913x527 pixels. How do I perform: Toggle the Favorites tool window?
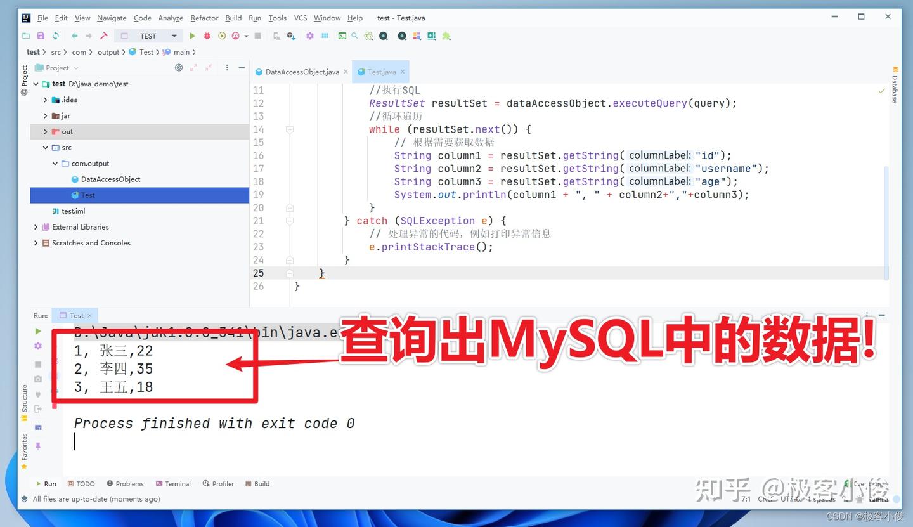pos(24,447)
